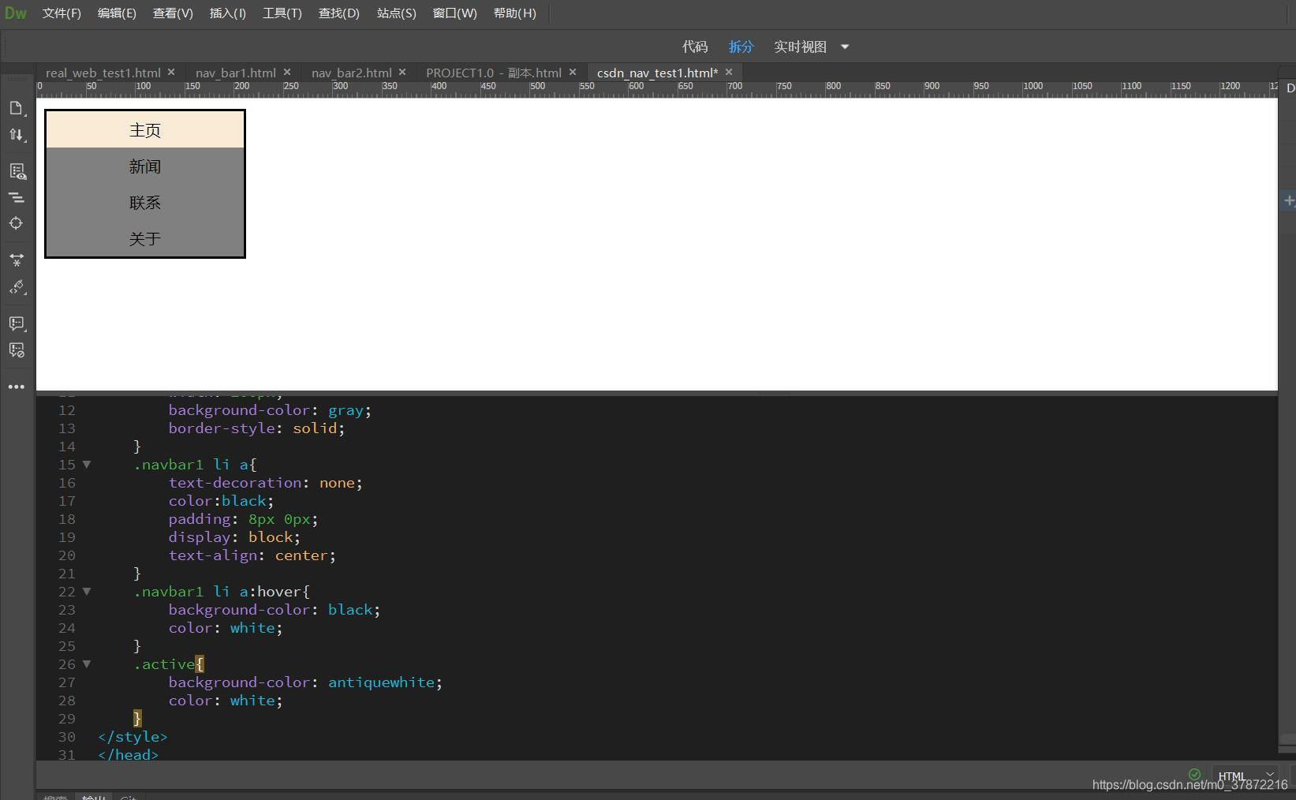Collapse the code fold triangle at line 26
Screen dimensions: 1296x800
click(87, 664)
